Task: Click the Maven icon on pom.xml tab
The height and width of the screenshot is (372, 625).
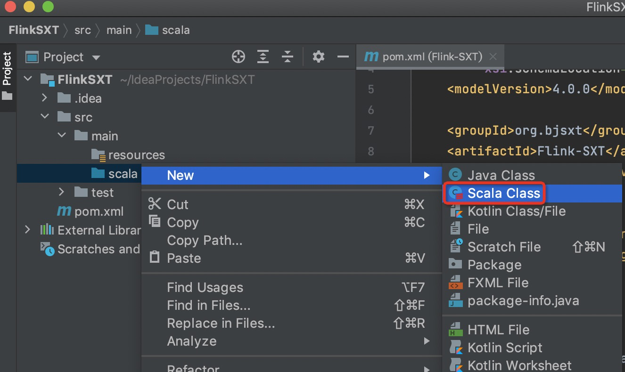Action: pos(371,57)
